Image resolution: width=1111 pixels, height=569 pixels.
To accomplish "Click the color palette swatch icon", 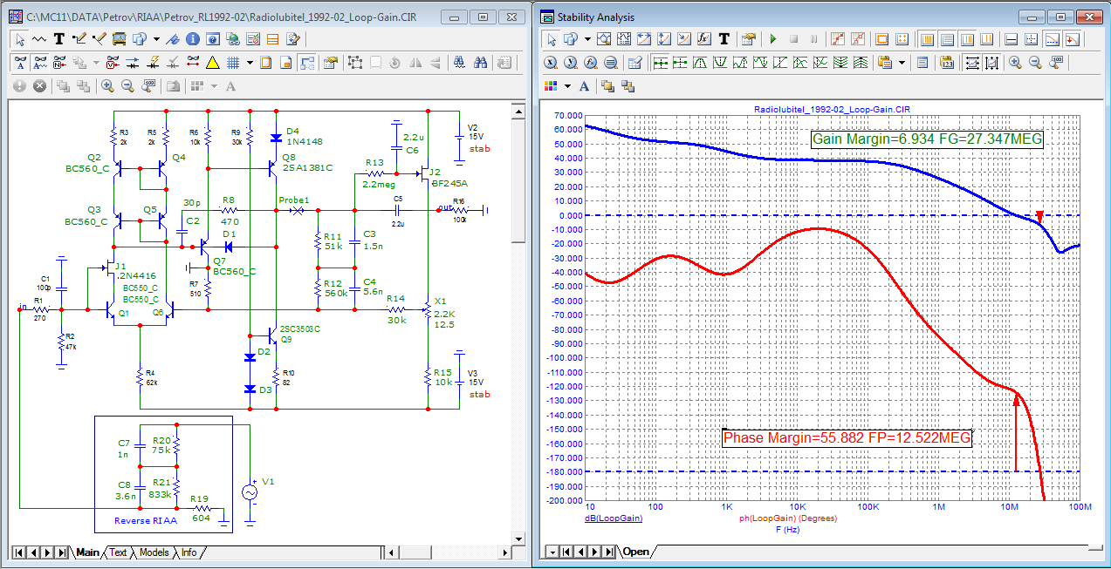I will [551, 86].
